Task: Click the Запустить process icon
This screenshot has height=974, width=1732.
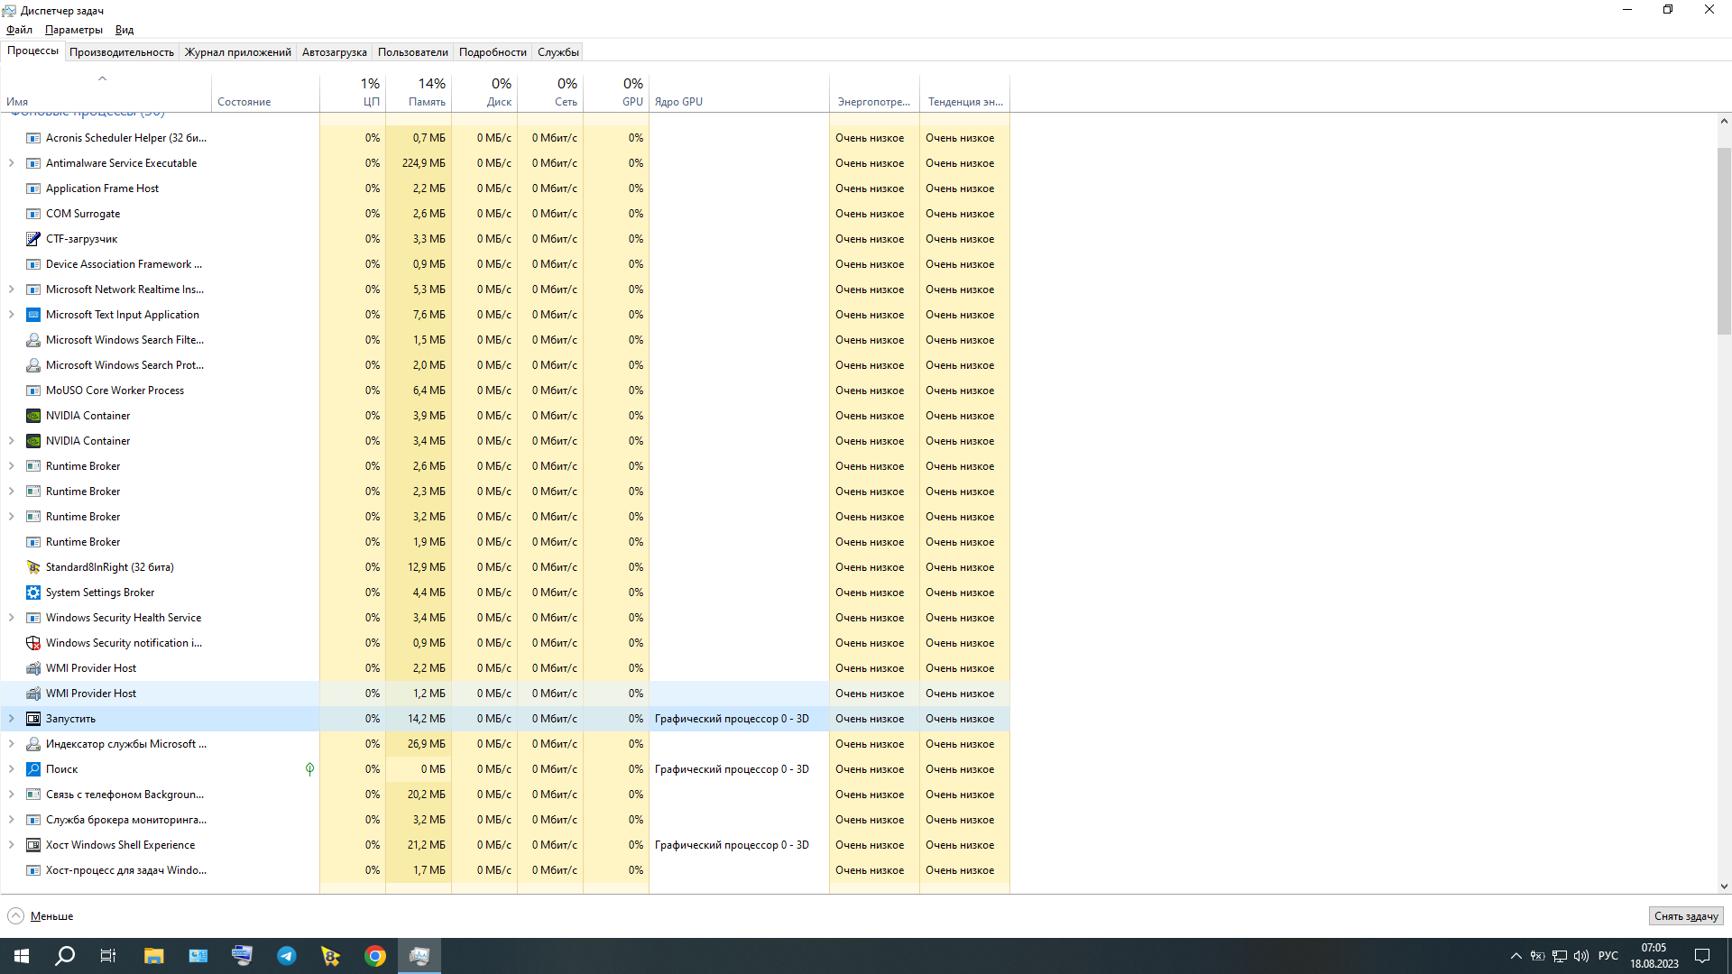Action: (33, 719)
